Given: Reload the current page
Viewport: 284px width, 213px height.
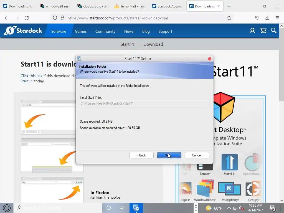Looking at the screenshot, I should tap(27, 18).
